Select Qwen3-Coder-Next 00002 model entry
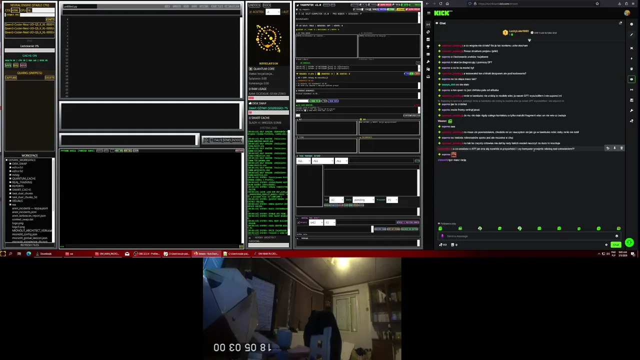 (x=29, y=28)
